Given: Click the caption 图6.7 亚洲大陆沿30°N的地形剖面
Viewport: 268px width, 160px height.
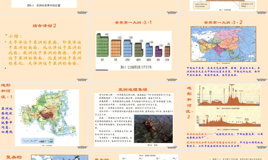Looking at the screenshot, I should click(228, 108).
